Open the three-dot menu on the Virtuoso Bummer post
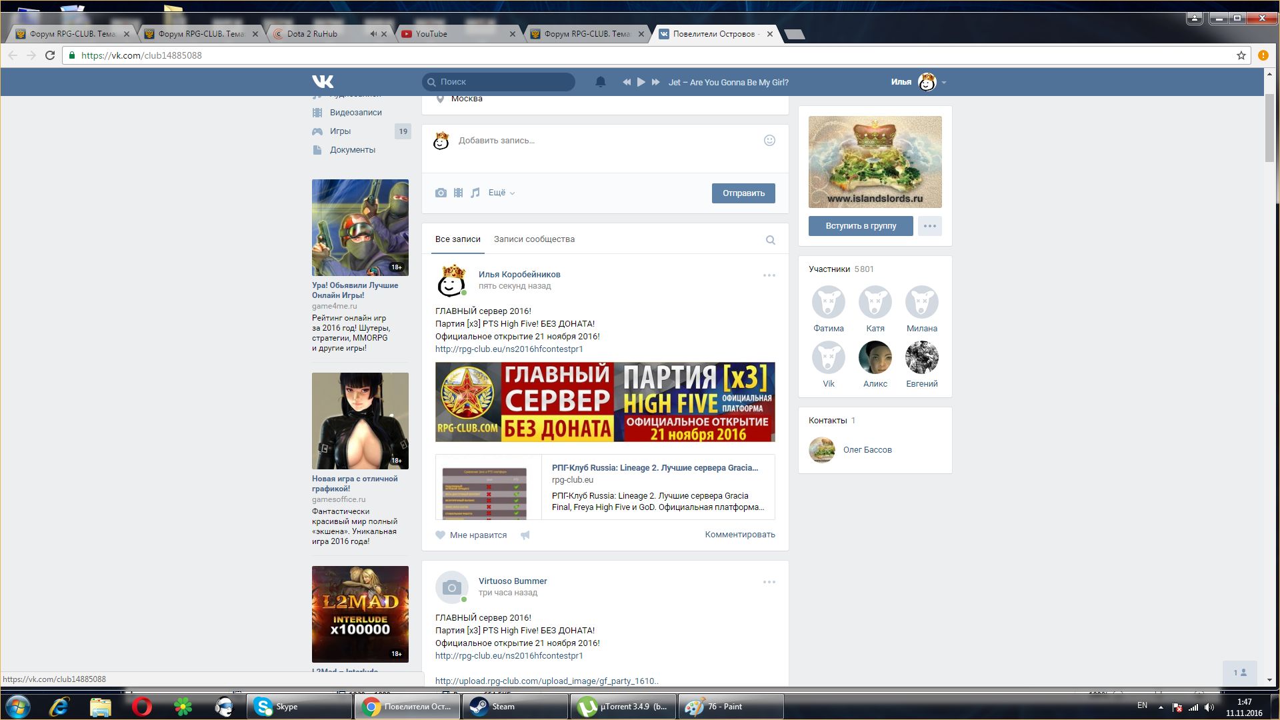Image resolution: width=1280 pixels, height=720 pixels. [x=769, y=582]
